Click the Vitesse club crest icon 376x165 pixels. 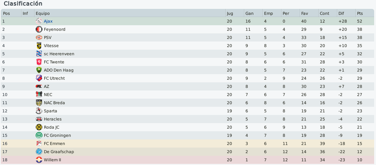(x=39, y=46)
